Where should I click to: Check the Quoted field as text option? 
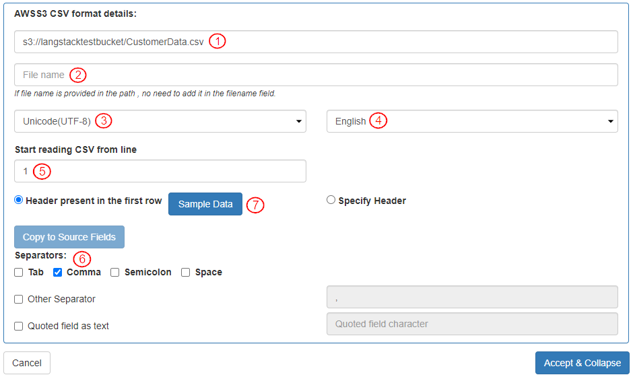pos(19,327)
